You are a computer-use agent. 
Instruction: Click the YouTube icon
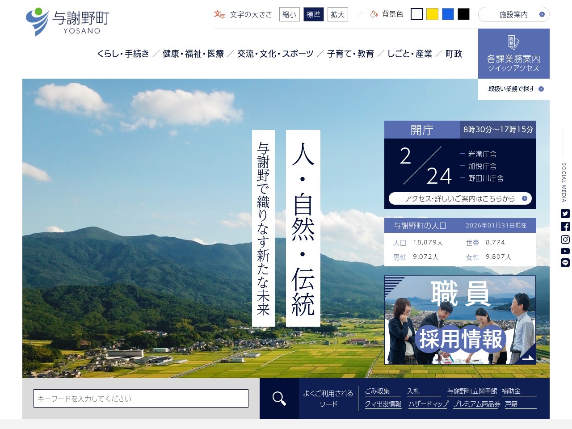point(565,251)
